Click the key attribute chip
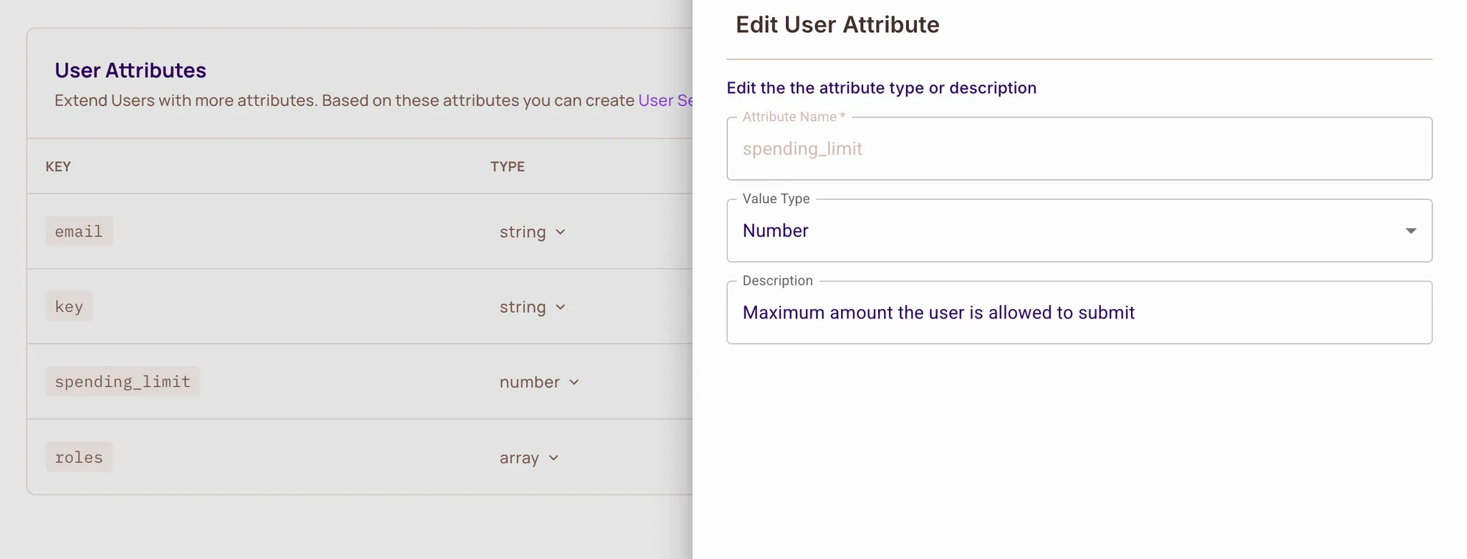Image resolution: width=1467 pixels, height=559 pixels. [x=69, y=306]
